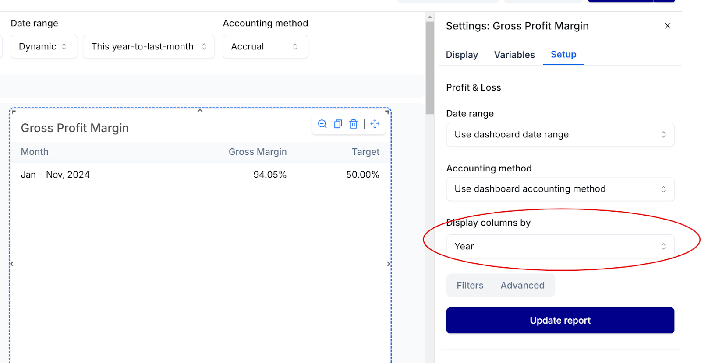The image size is (701, 363).
Task: Click the Gross Margin column header
Action: pyautogui.click(x=258, y=152)
